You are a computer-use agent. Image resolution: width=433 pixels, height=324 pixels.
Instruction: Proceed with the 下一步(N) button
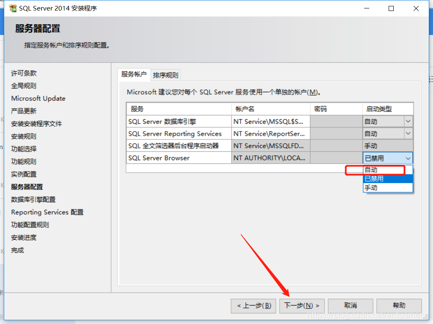tap(302, 306)
